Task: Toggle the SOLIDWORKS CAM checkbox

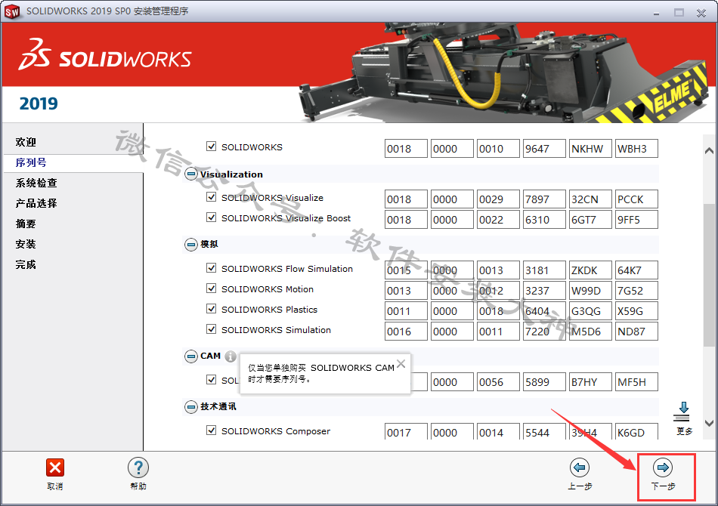Action: (x=211, y=380)
